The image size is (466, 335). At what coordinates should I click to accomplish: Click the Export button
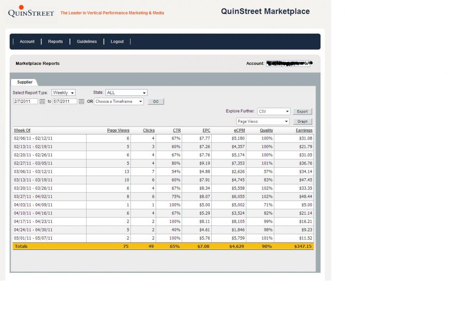pos(302,111)
